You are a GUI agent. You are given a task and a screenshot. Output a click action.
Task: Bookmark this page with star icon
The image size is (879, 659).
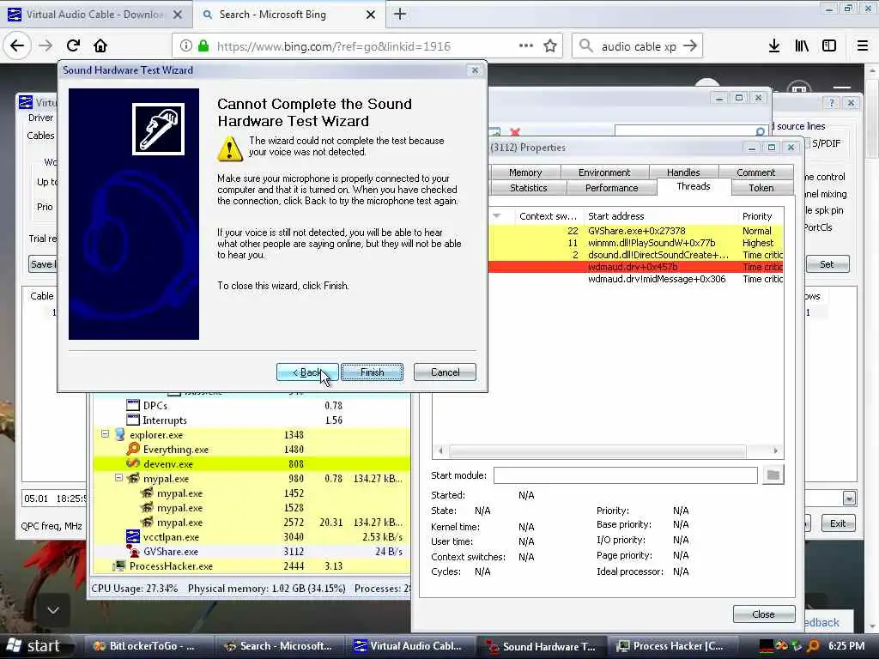tap(550, 46)
